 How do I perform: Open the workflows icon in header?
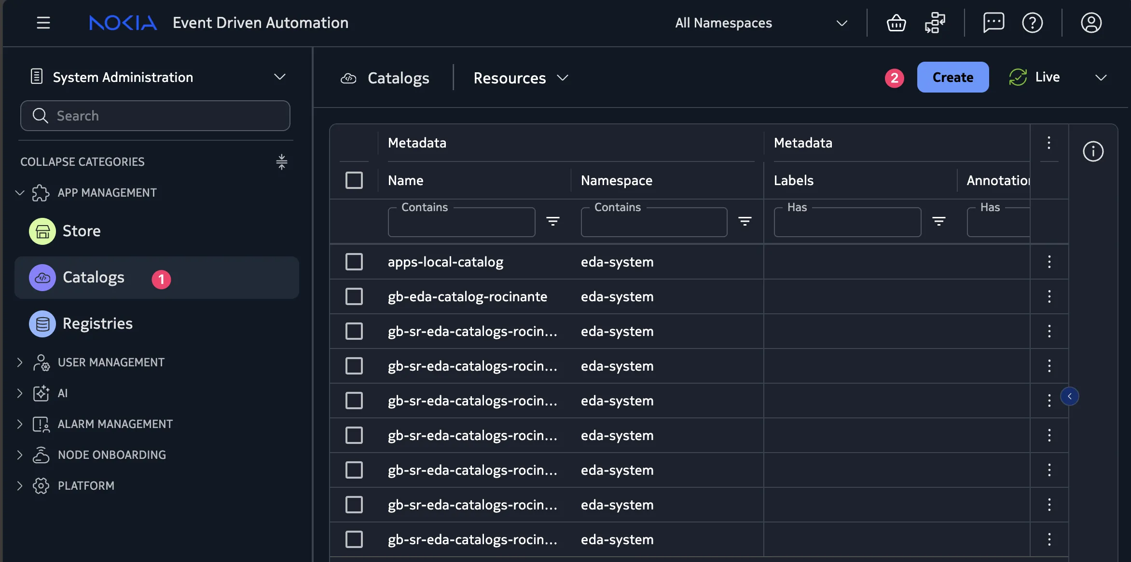[935, 23]
